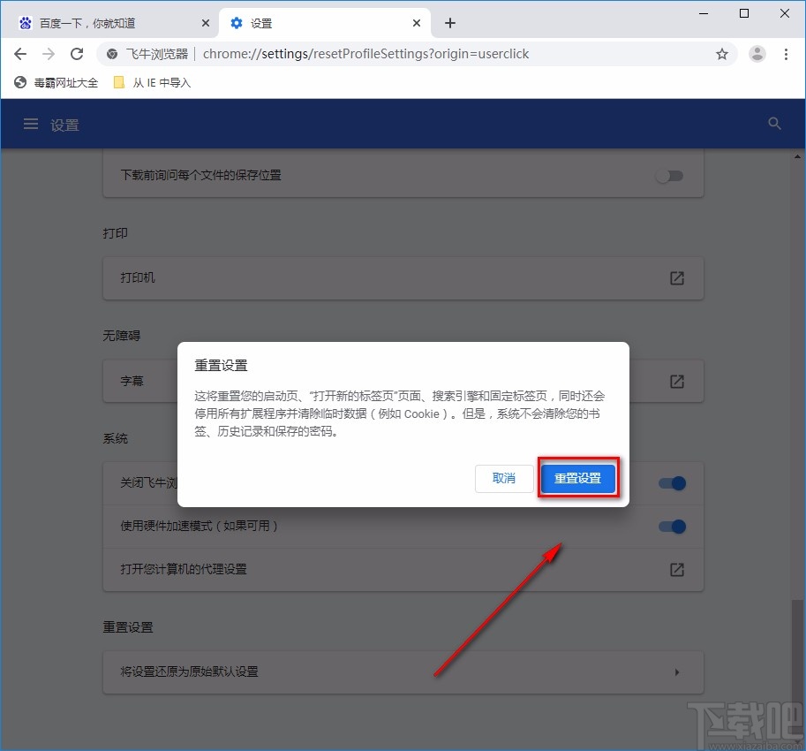806x751 pixels.
Task: Open 毒霸网址大全 from bookmarks bar
Action: click(x=56, y=82)
